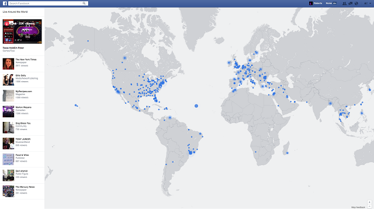
Task: Go to Home in top bar
Action: pos(328,3)
